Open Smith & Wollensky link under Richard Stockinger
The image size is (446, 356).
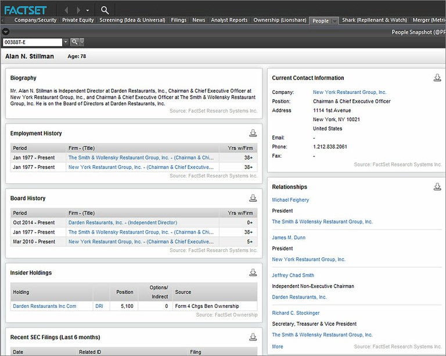tap(322, 335)
